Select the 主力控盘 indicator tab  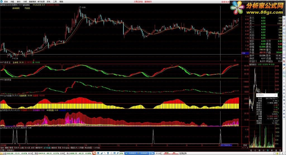pyautogui.click(x=47, y=148)
